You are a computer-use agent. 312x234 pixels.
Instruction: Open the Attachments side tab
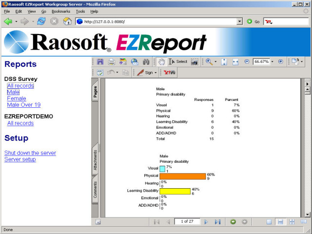tap(95, 160)
